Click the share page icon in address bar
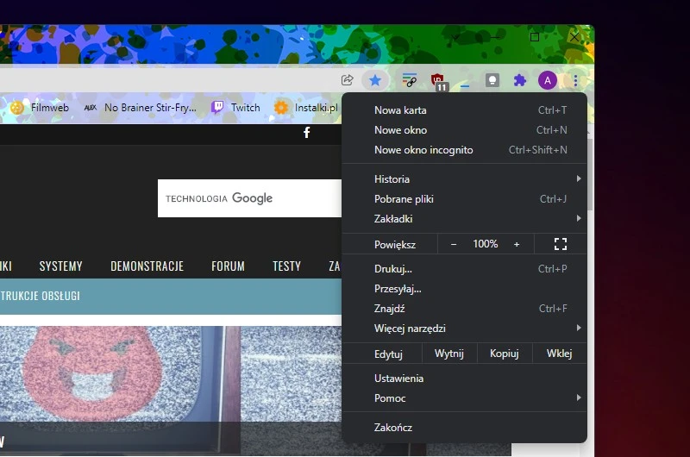The height and width of the screenshot is (457, 690). [348, 80]
